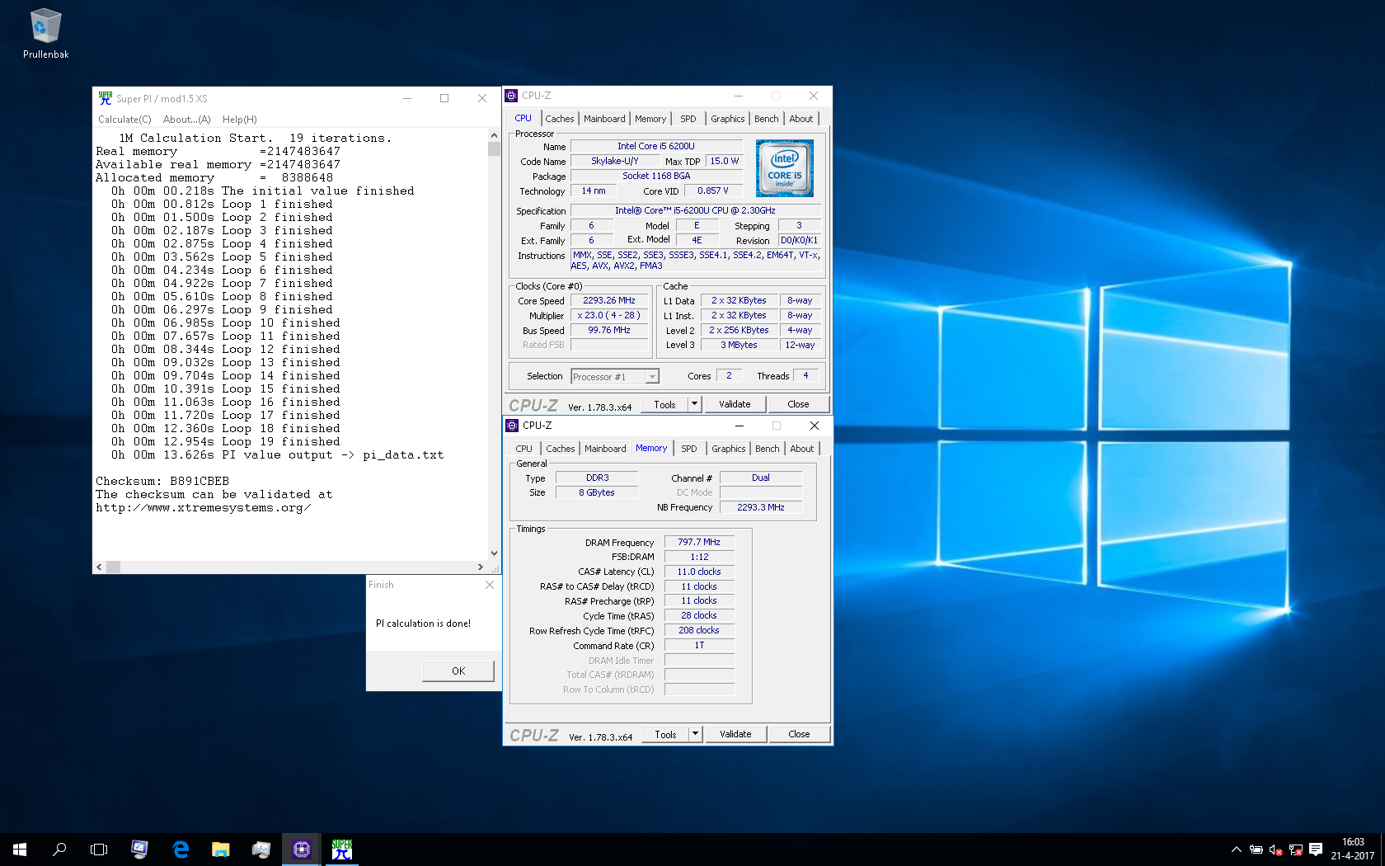Open About tab in bottom CPU-Z
Screen dimensions: 1385x866
pos(802,449)
